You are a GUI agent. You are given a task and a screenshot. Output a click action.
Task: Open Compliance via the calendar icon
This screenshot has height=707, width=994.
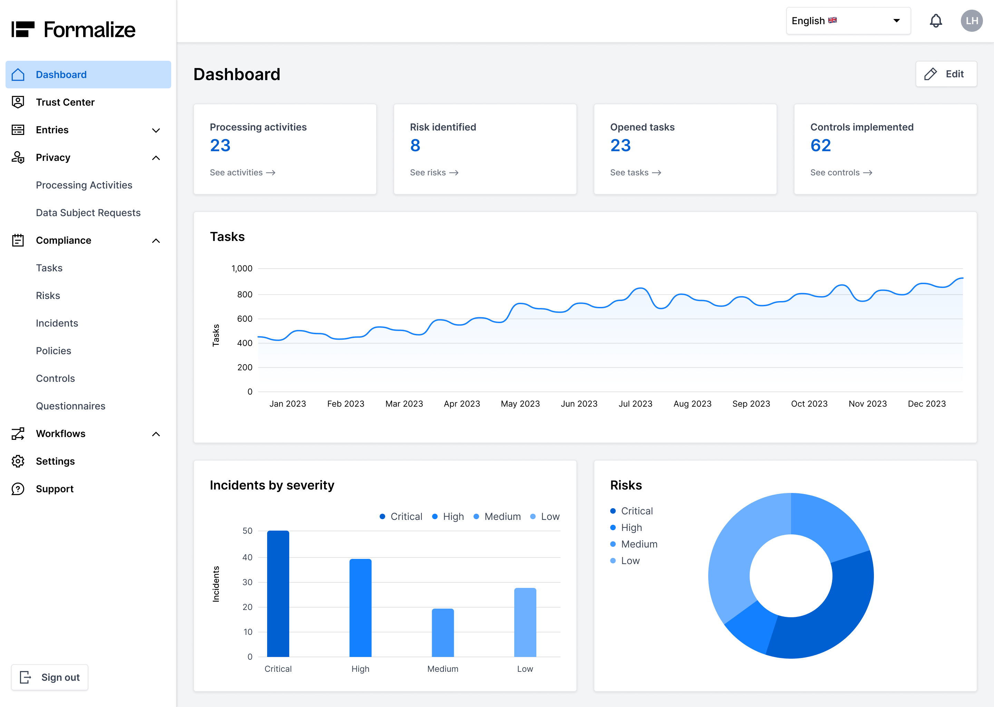pos(18,240)
